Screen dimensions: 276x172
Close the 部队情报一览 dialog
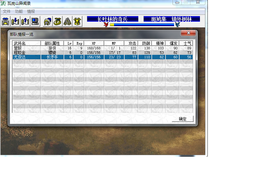tap(188, 33)
